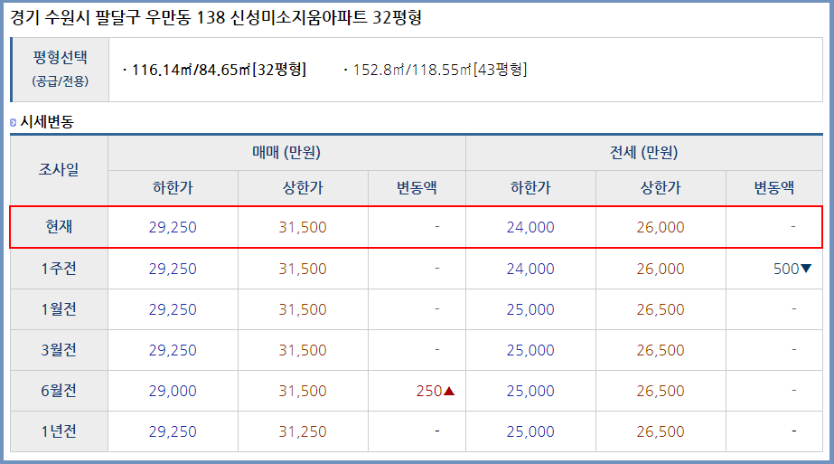This screenshot has height=464, width=834.
Task: Click 1주전 row 전세 하한가 24,000
Action: 530,269
